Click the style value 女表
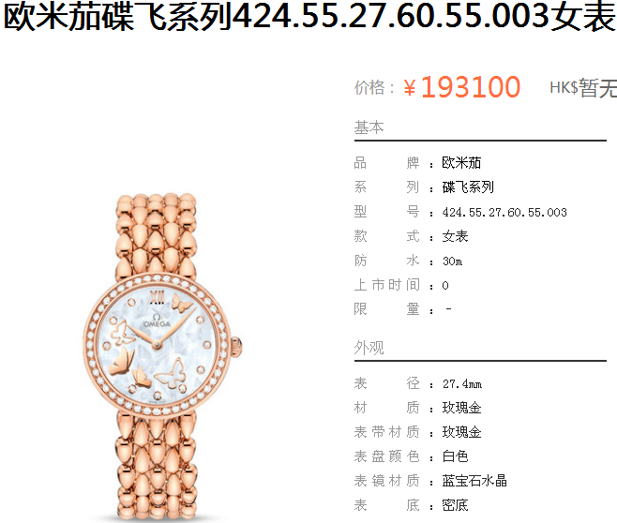The width and height of the screenshot is (617, 523). (x=456, y=236)
